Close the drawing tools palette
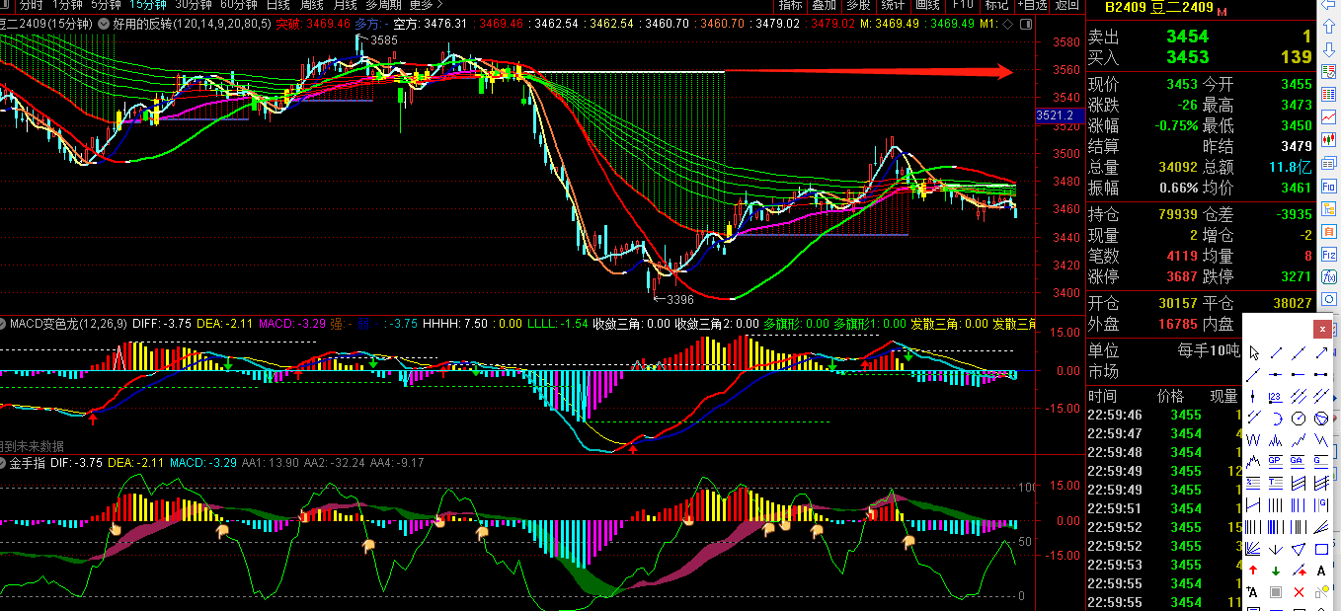Image resolution: width=1341 pixels, height=611 pixels. click(1322, 329)
